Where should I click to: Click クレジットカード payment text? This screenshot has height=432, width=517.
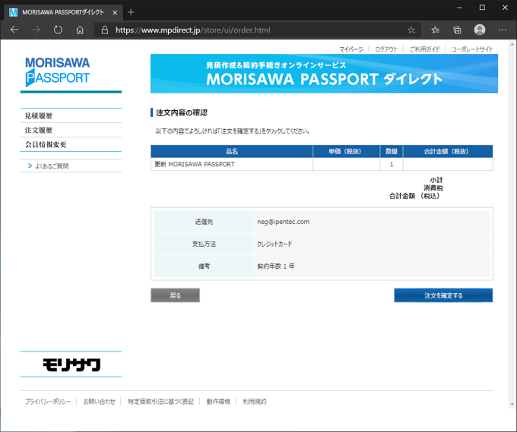point(274,244)
